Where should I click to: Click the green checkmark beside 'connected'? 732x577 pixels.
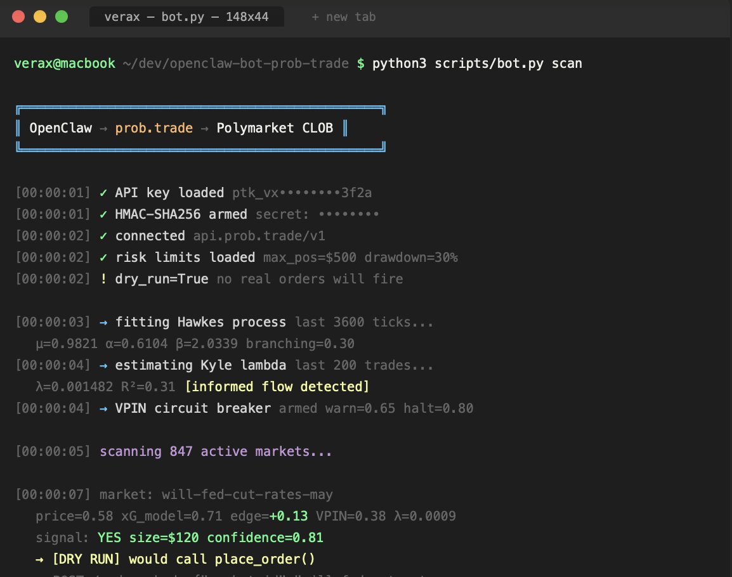103,236
